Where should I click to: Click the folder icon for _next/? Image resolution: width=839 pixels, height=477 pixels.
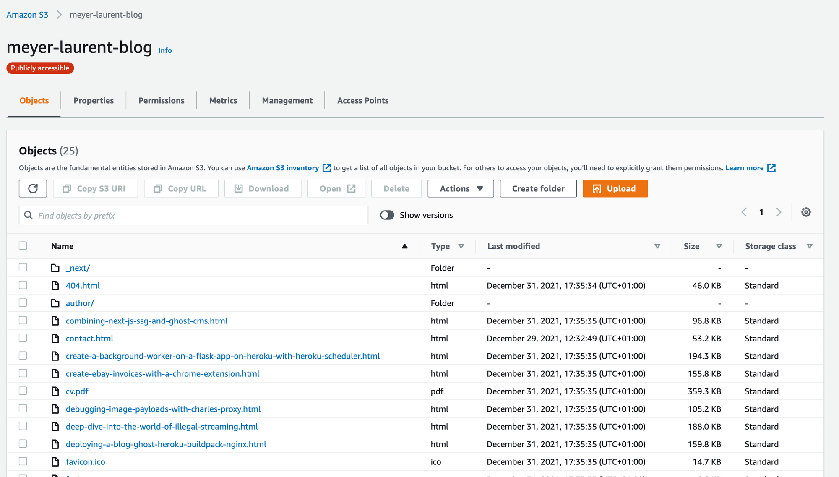pos(55,268)
